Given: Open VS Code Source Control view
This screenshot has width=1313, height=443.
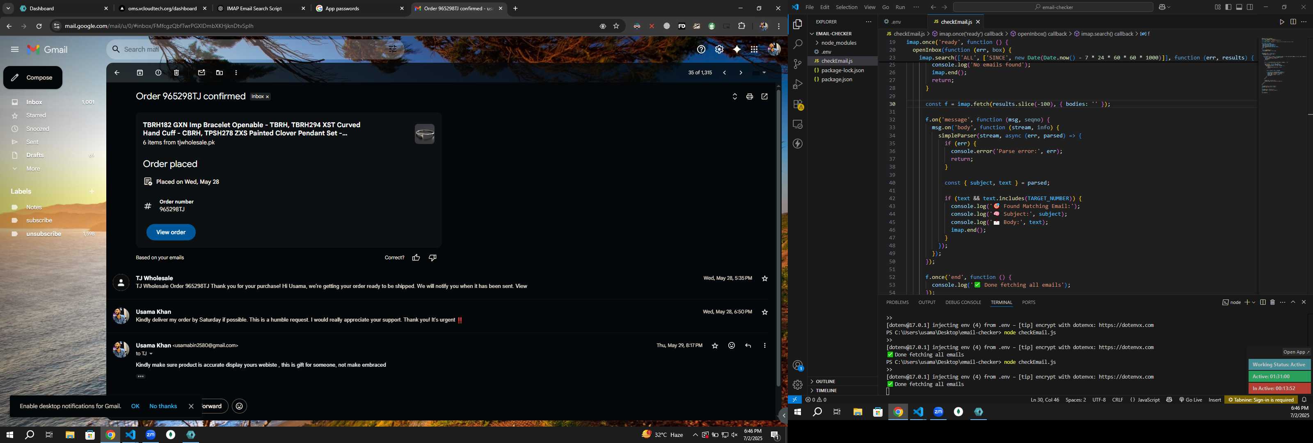Looking at the screenshot, I should point(798,64).
